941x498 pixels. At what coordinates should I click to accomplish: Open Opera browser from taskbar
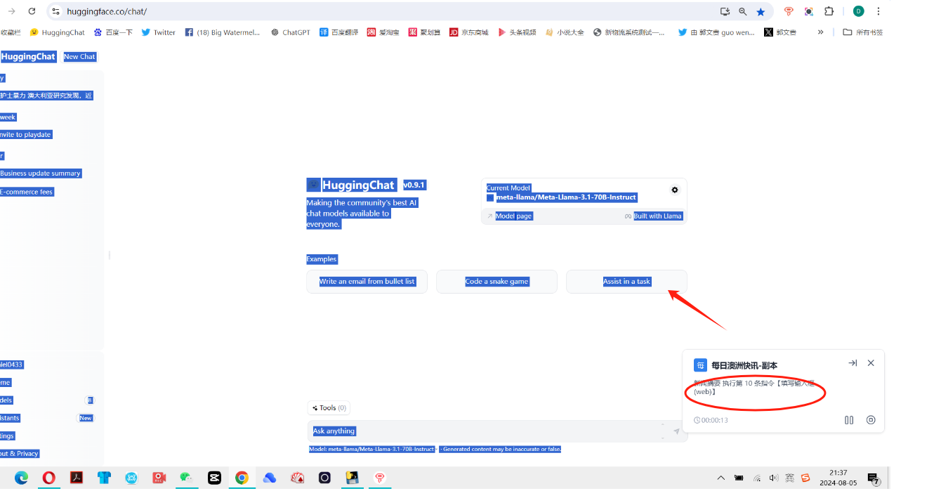(x=48, y=478)
